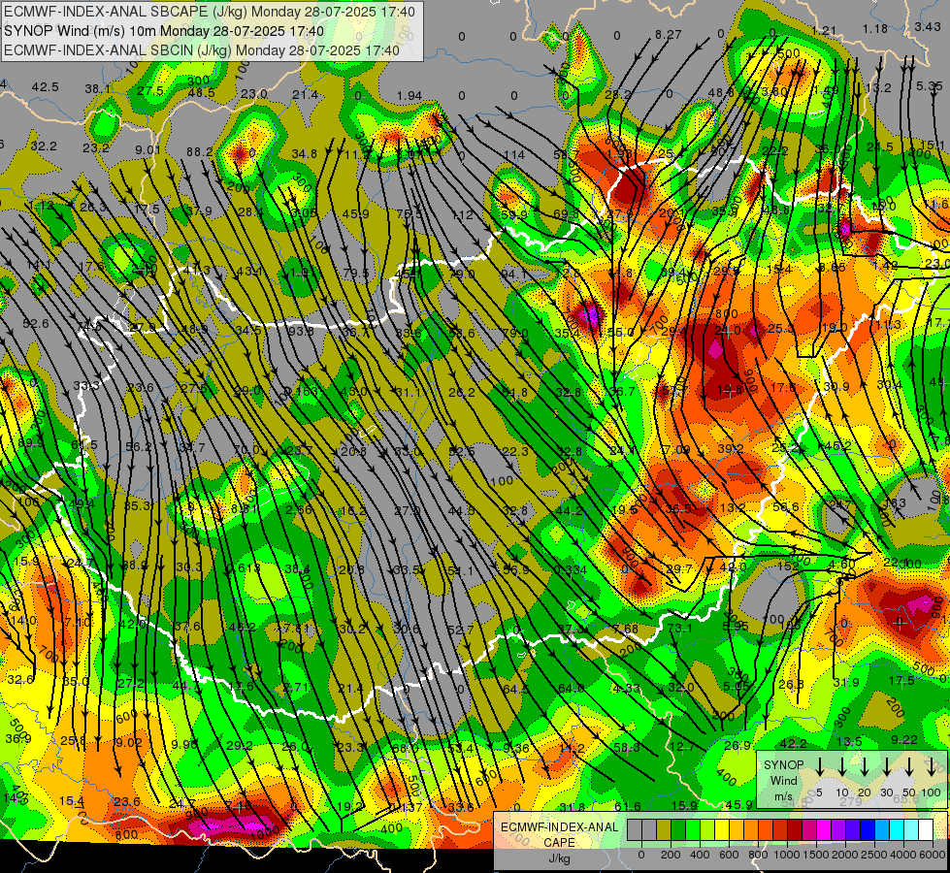
Task: Click the '42.5' value on the map
Action: click(x=46, y=87)
